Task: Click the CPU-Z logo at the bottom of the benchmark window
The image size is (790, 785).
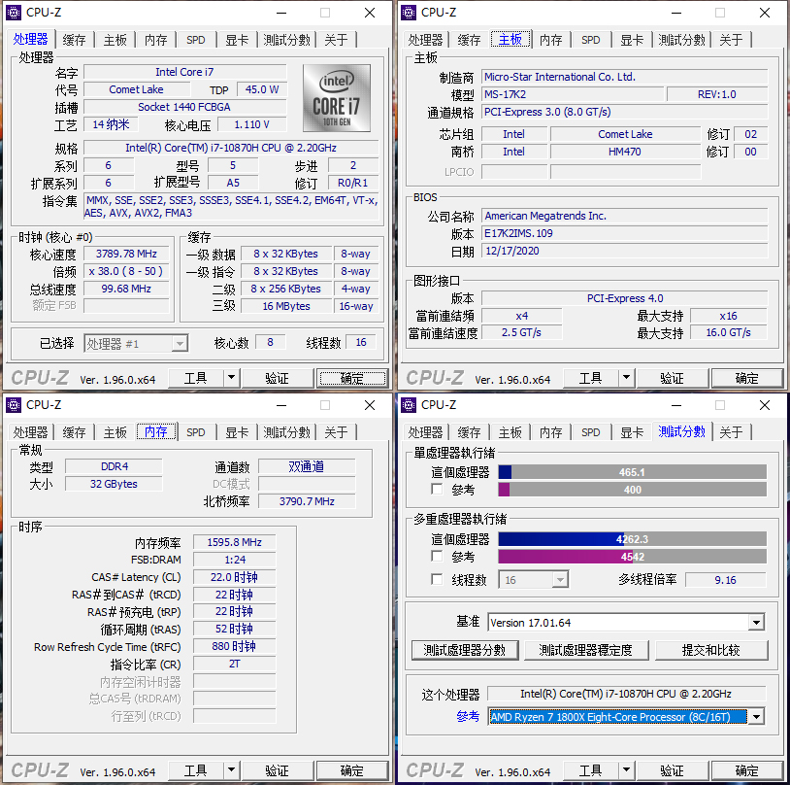Action: point(434,770)
